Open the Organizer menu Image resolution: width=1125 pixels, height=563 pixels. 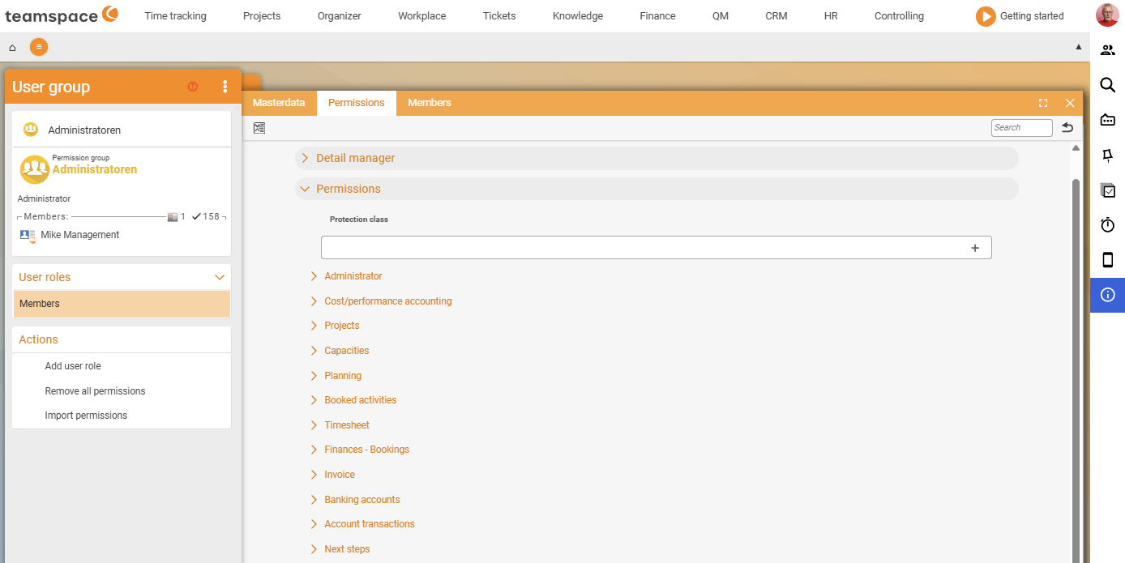tap(340, 16)
